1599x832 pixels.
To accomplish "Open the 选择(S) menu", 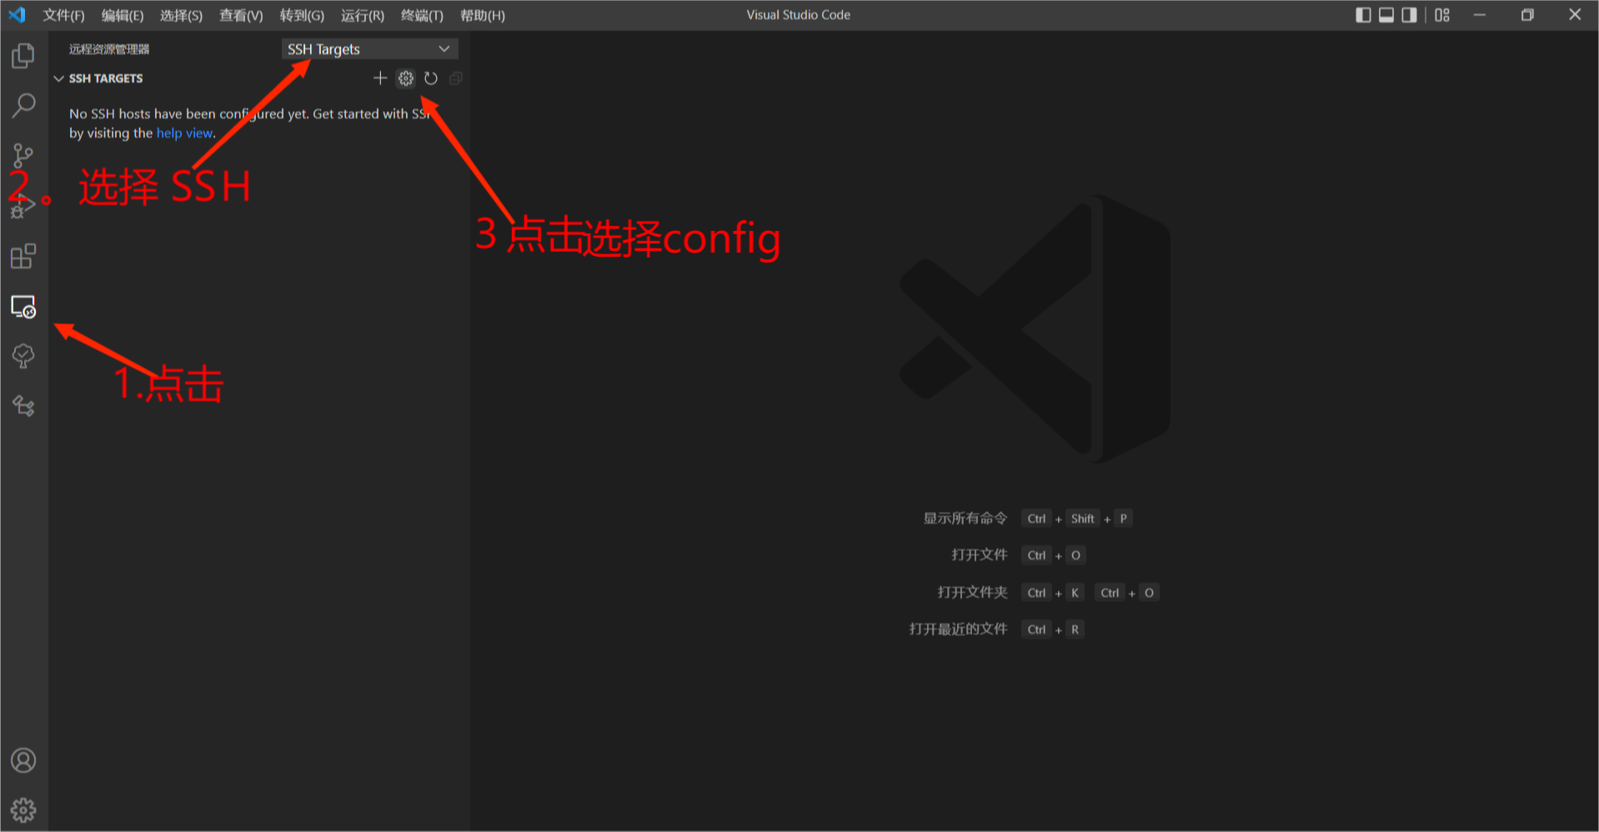I will [181, 15].
